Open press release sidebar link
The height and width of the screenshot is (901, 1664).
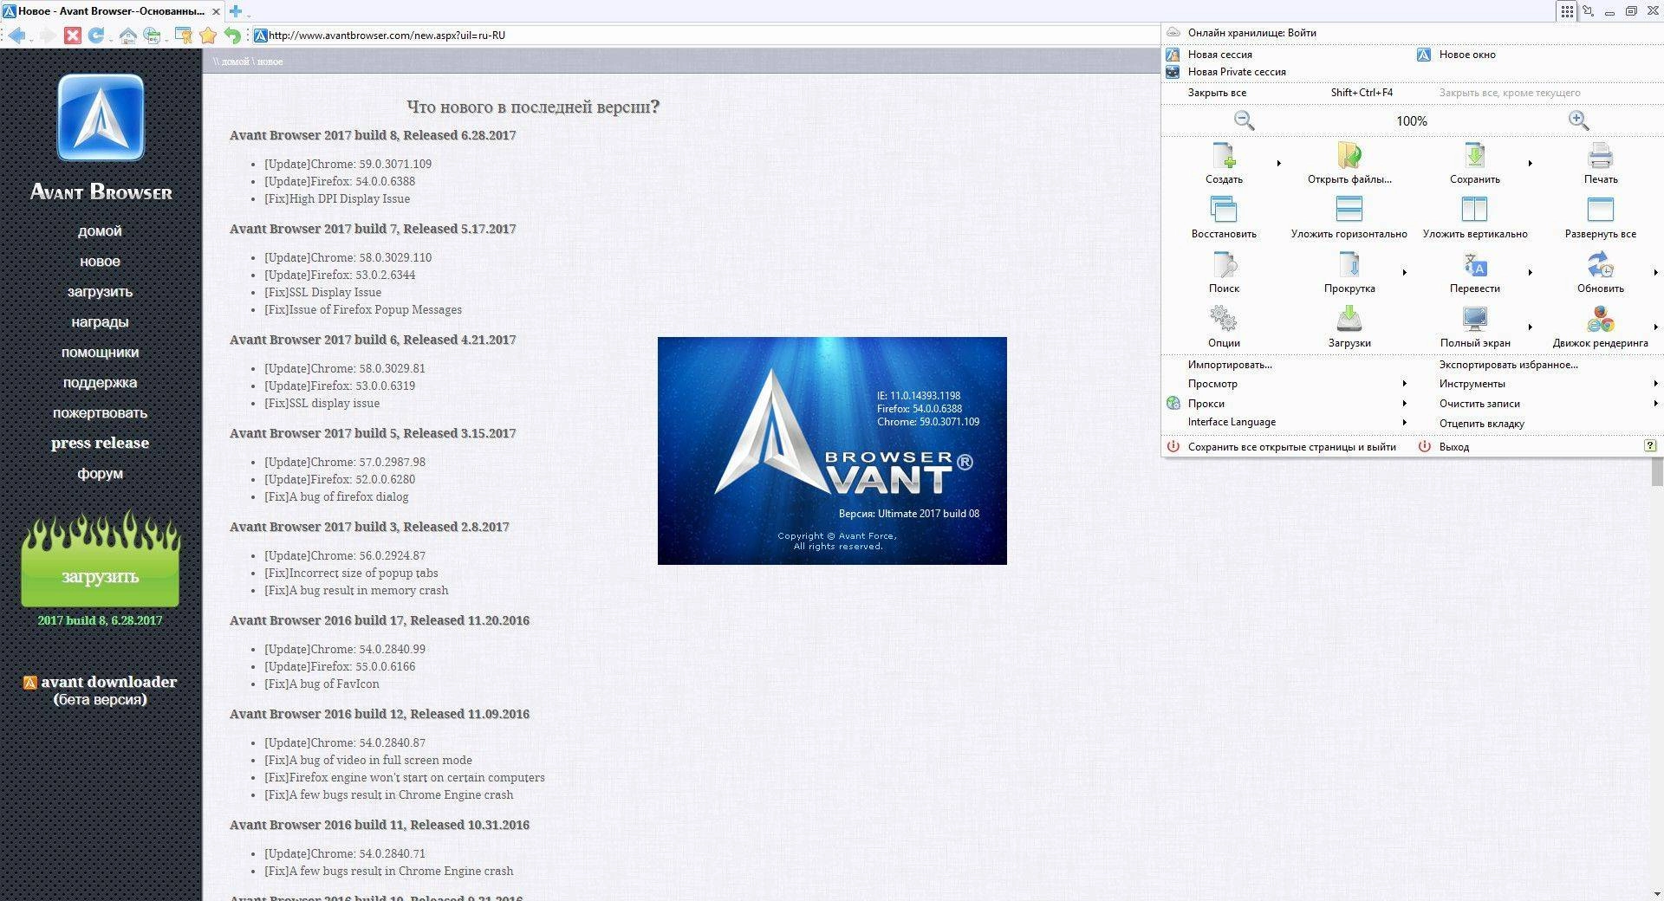pos(100,443)
